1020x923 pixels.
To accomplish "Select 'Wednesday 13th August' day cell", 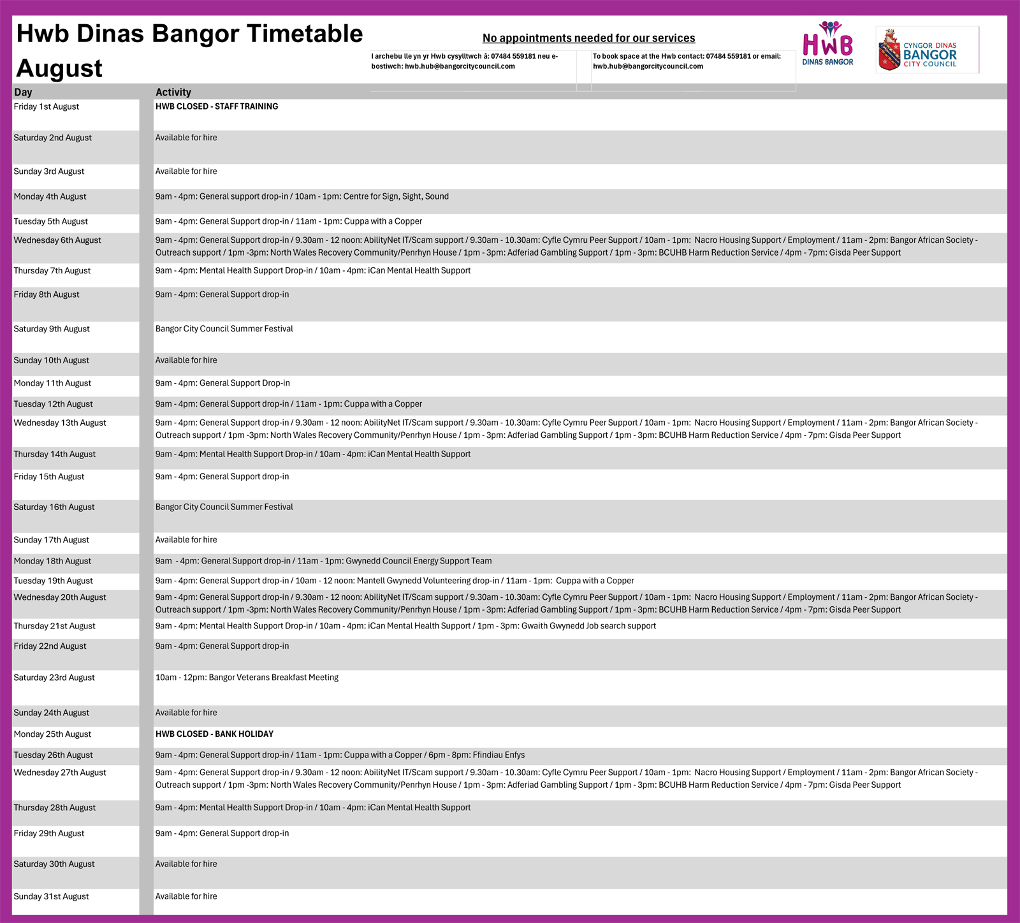I will pos(76,431).
